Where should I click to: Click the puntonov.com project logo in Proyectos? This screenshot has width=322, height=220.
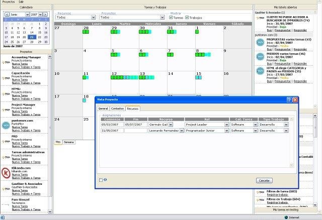click(x=6, y=125)
